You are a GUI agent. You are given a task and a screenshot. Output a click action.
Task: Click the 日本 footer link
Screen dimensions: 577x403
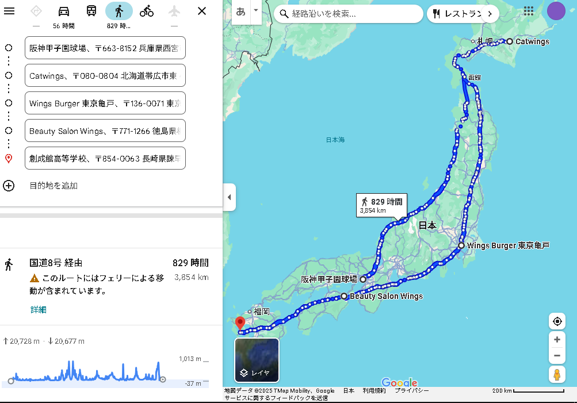pyautogui.click(x=349, y=390)
